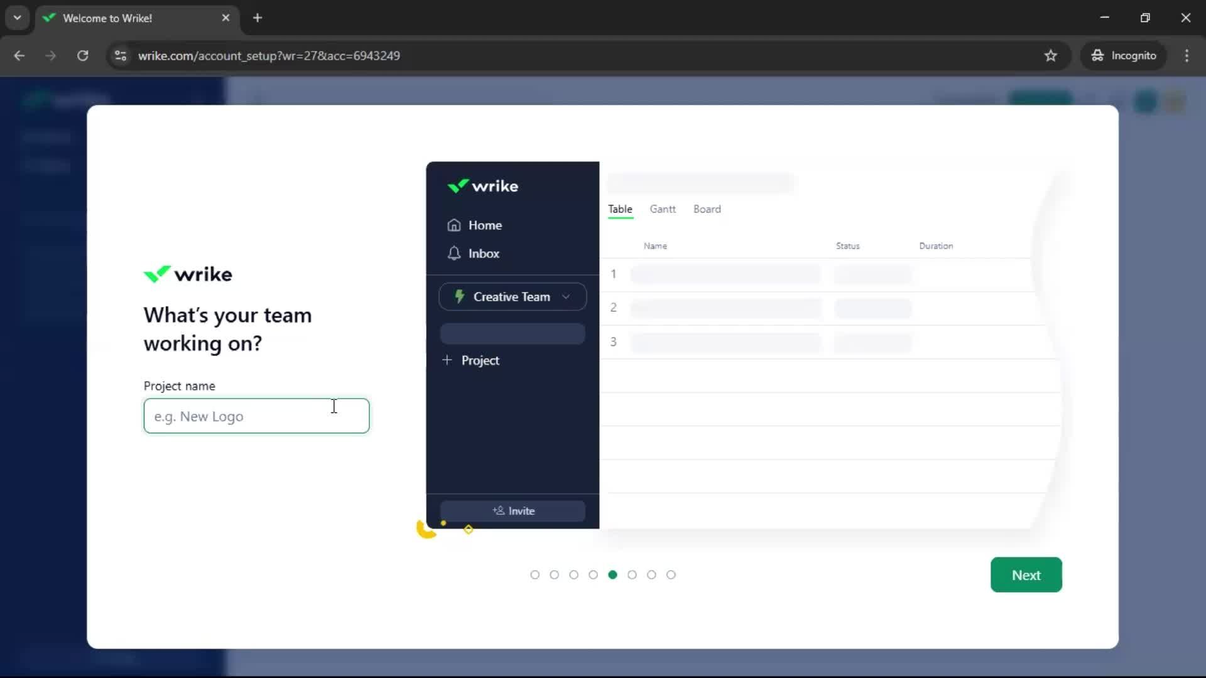Close the Welcome to Wrike tab
The width and height of the screenshot is (1206, 678).
click(x=225, y=18)
